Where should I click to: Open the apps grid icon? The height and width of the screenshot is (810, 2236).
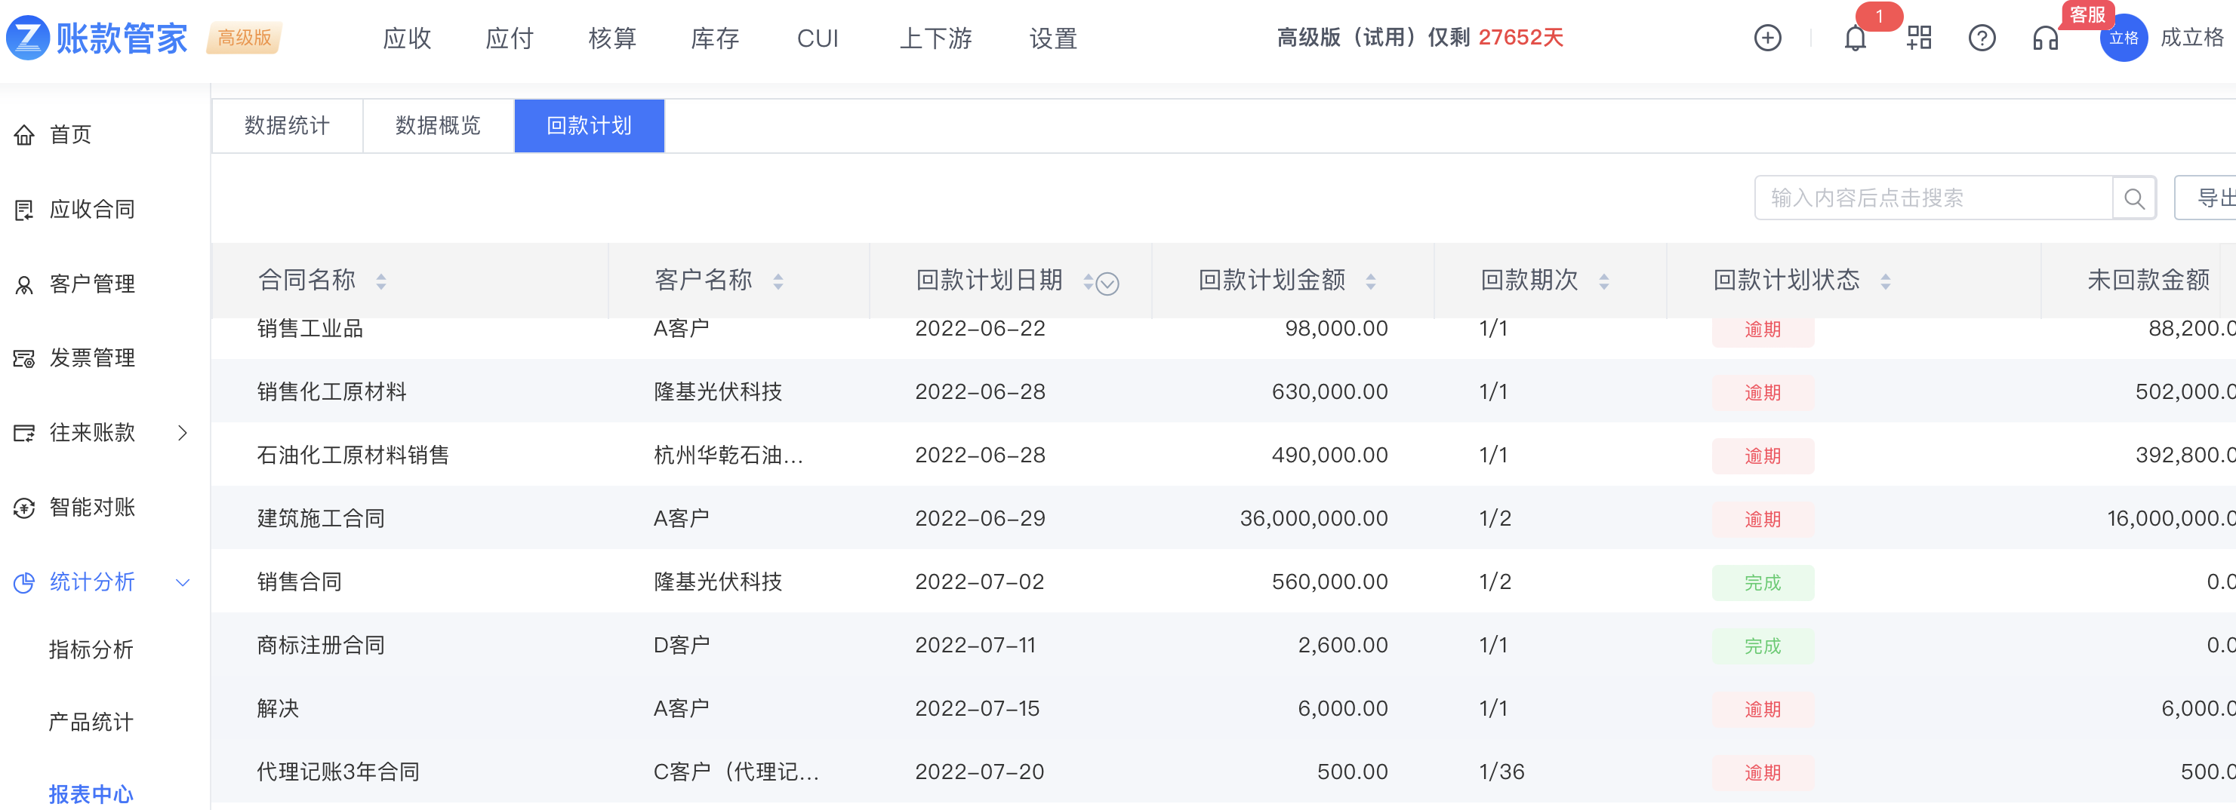tap(1918, 38)
